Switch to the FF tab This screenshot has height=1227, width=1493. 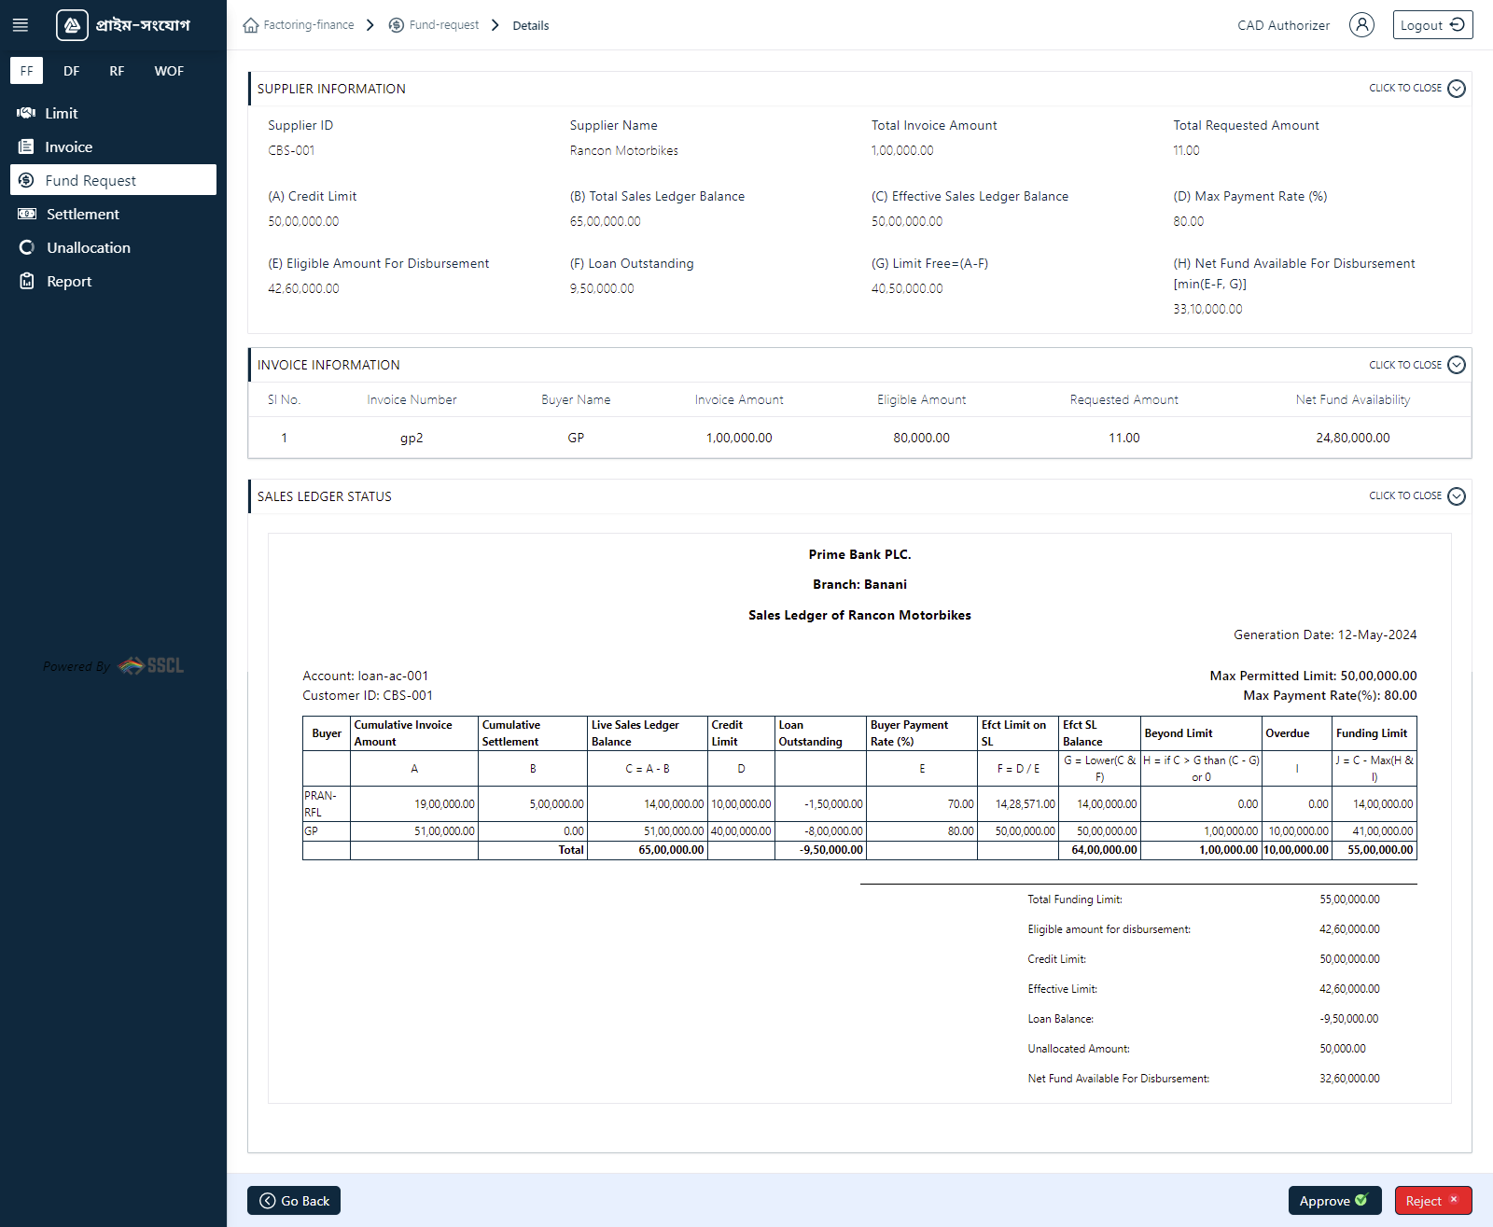click(26, 71)
